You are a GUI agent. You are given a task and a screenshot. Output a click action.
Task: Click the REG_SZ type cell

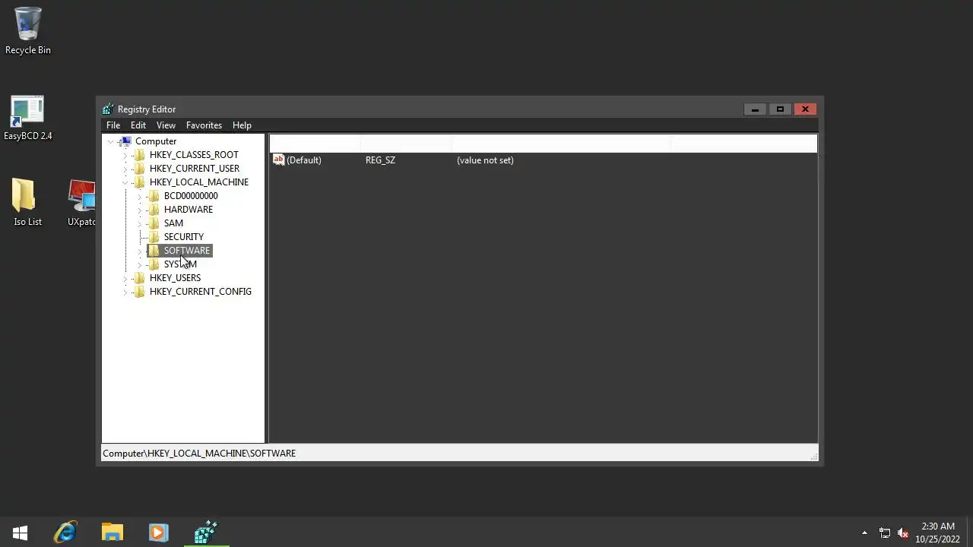click(380, 160)
